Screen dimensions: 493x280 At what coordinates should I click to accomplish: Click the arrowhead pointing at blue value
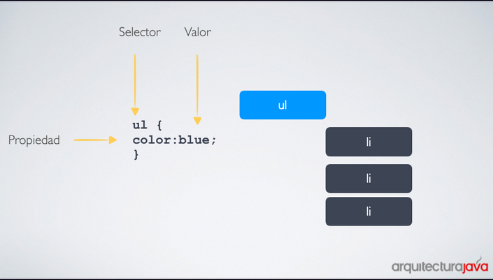point(197,121)
